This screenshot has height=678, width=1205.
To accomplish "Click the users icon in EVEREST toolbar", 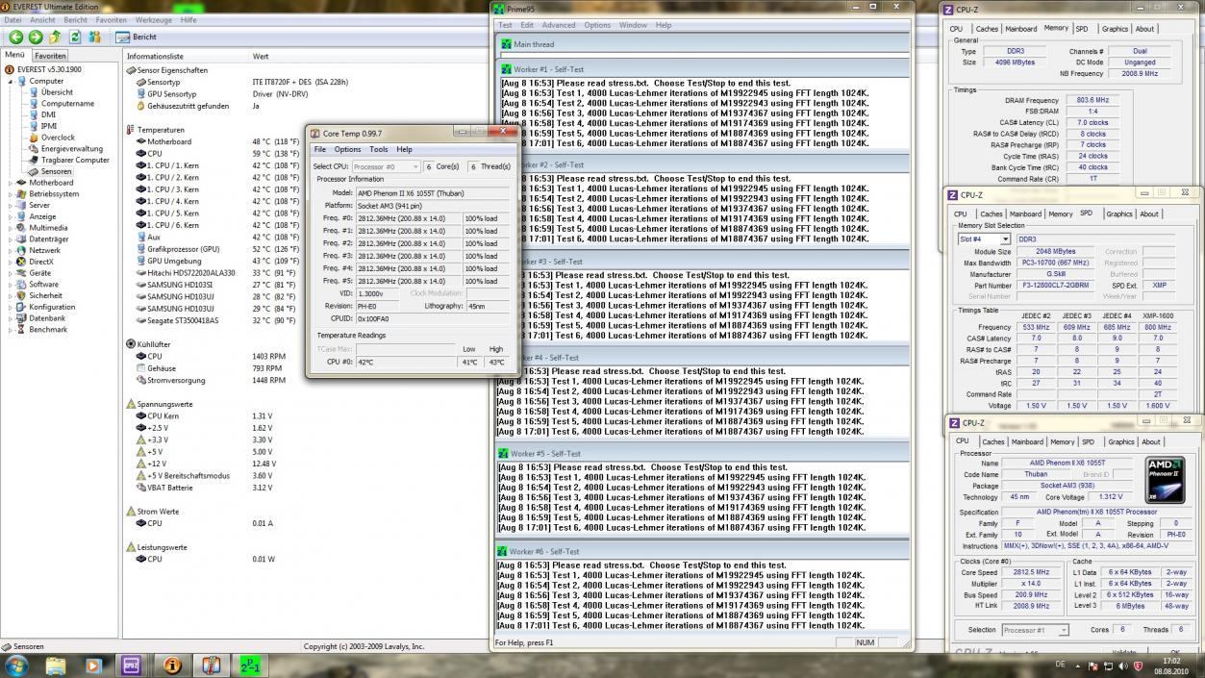I will pyautogui.click(x=94, y=37).
